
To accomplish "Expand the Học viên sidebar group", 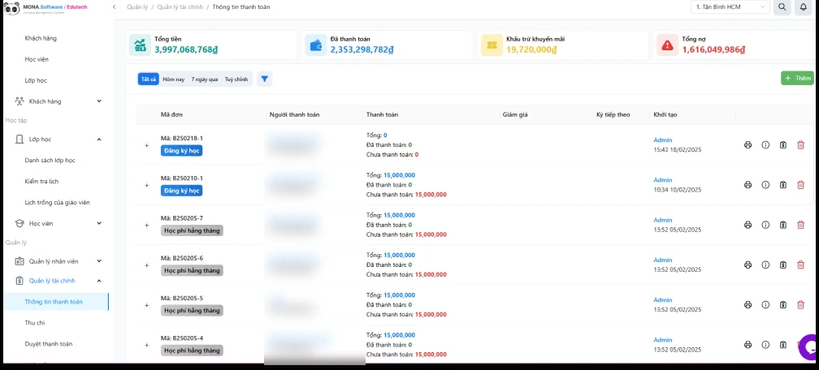I will pos(58,223).
